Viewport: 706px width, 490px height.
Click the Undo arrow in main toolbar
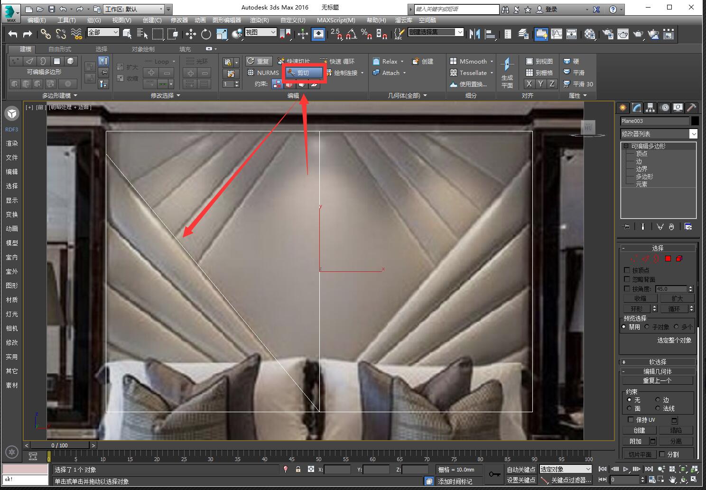(13, 34)
